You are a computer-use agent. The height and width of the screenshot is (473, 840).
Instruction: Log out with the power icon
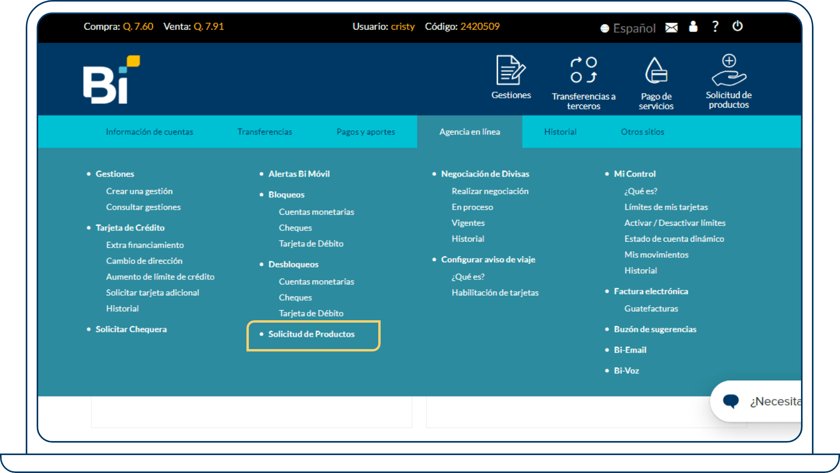(x=737, y=26)
